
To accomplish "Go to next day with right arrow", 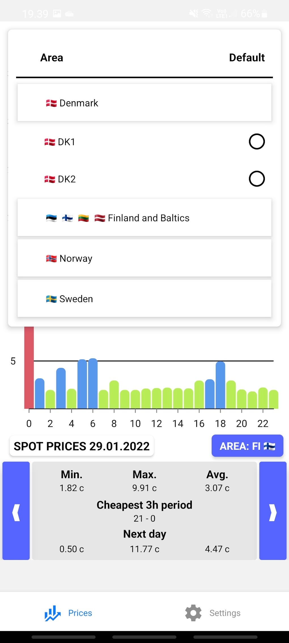I will tap(273, 511).
